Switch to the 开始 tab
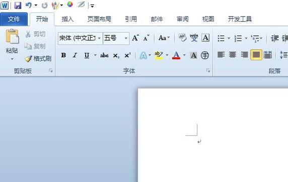This screenshot has width=288, height=182. pos(42,19)
